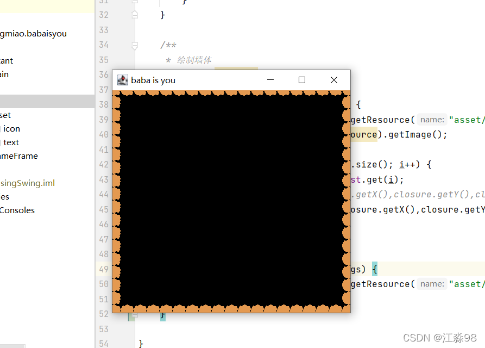
Task: Maximize the baba is you window
Action: click(302, 80)
